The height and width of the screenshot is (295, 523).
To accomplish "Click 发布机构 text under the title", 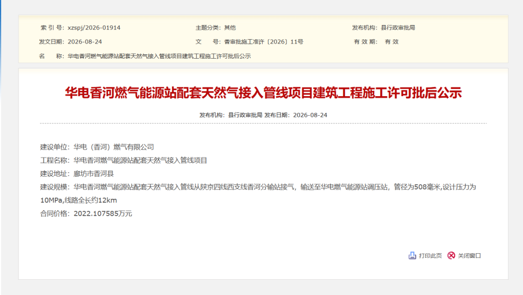I will [231, 115].
